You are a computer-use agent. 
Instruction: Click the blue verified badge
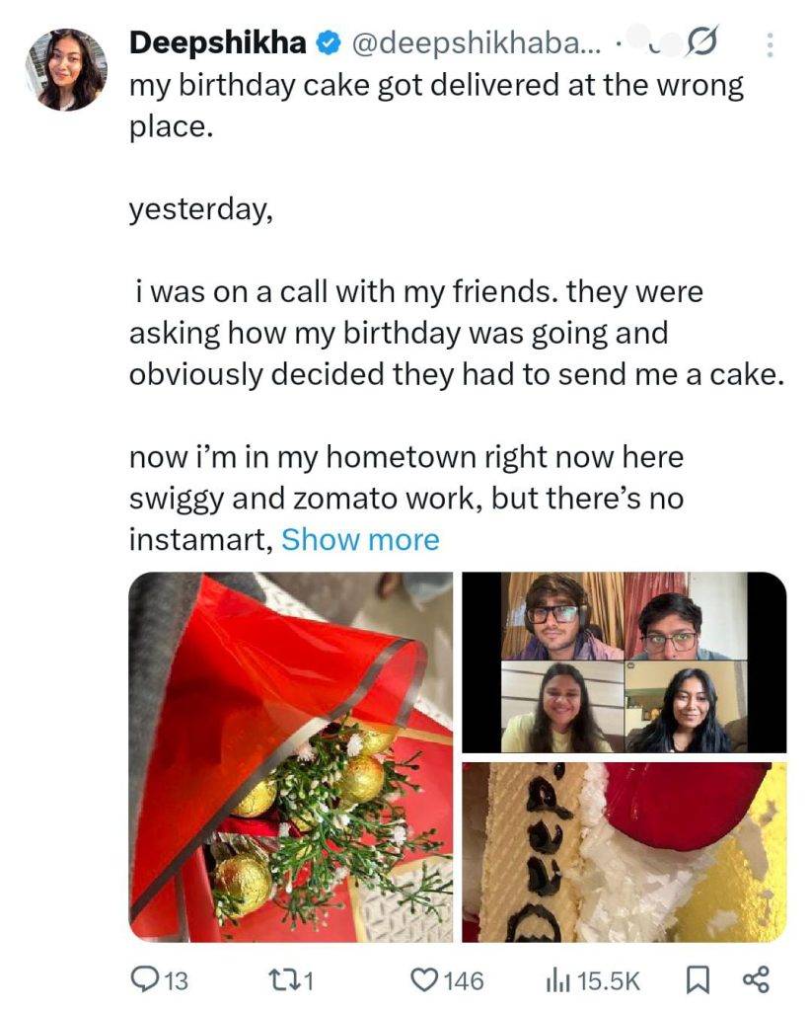tap(328, 43)
